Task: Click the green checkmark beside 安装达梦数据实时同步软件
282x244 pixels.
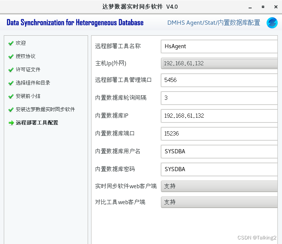Action: pyautogui.click(x=11, y=110)
